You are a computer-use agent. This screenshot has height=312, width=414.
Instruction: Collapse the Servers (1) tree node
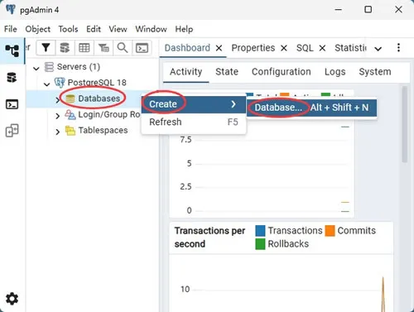tap(36, 68)
